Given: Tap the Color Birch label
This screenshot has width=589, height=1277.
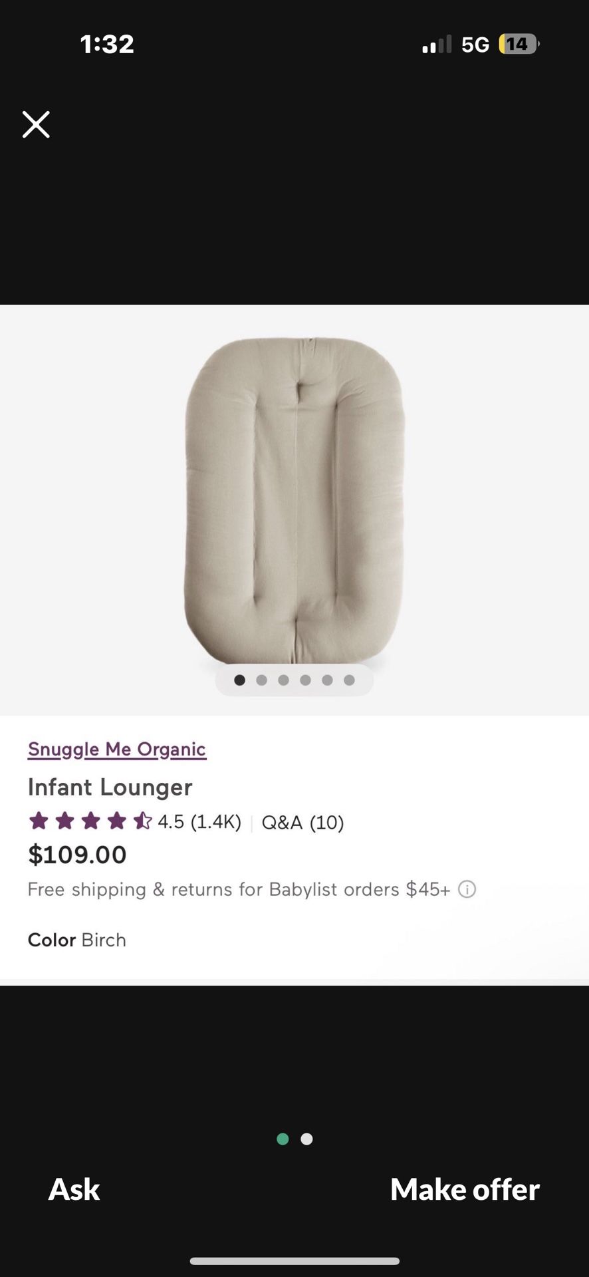Looking at the screenshot, I should pyautogui.click(x=77, y=940).
